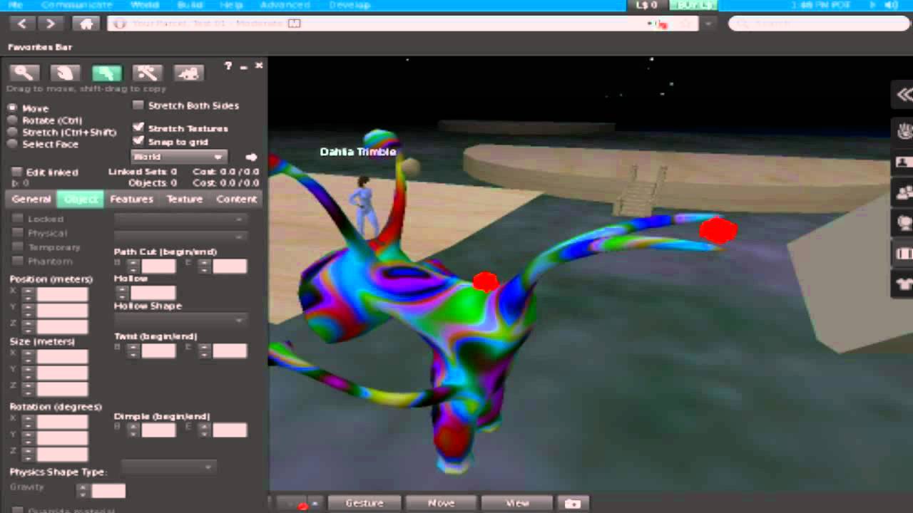The image size is (913, 513).
Task: Open the Appearance shirt sidebar icon
Action: tap(904, 284)
